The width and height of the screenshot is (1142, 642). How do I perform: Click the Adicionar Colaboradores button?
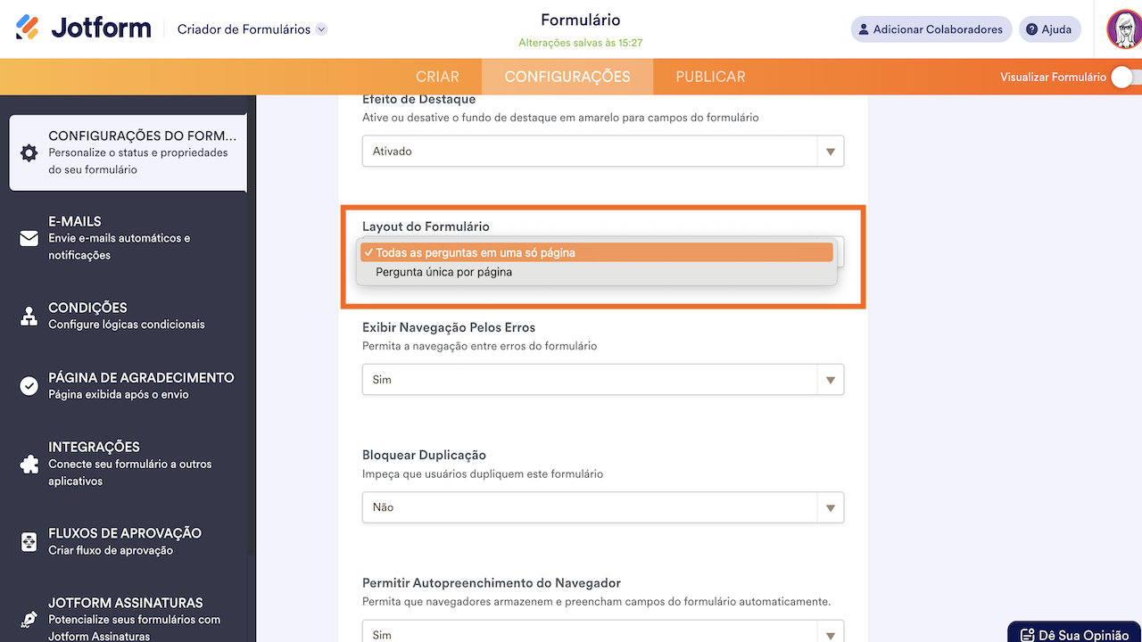click(931, 29)
